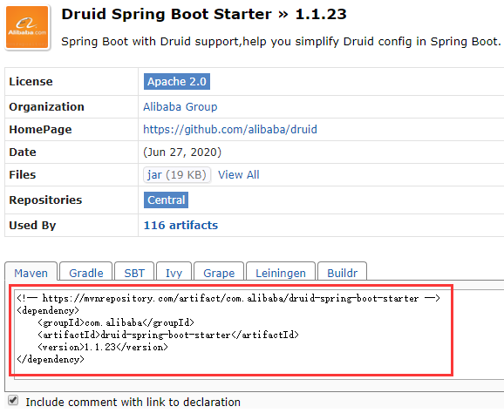Click View All files link
This screenshot has width=504, height=420.
(239, 174)
